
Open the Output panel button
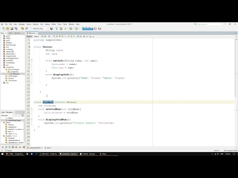pos(8,151)
